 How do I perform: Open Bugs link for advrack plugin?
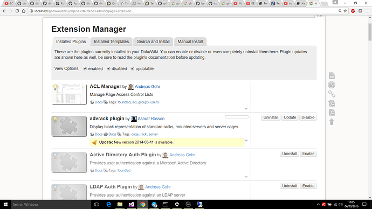click(x=113, y=134)
